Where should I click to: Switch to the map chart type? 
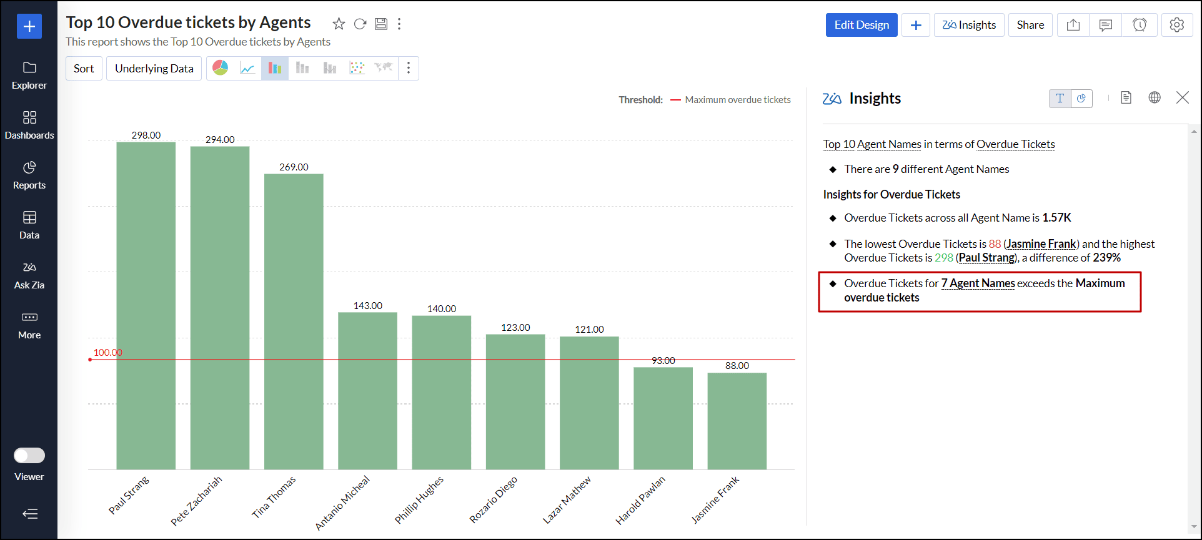click(x=383, y=67)
